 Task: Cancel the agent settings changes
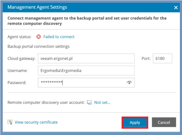tap(164, 122)
